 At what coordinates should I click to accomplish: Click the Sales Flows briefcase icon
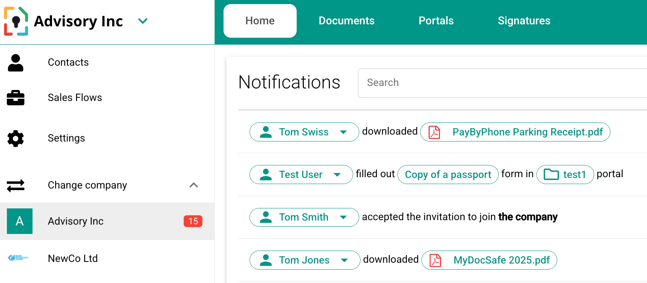[x=16, y=98]
